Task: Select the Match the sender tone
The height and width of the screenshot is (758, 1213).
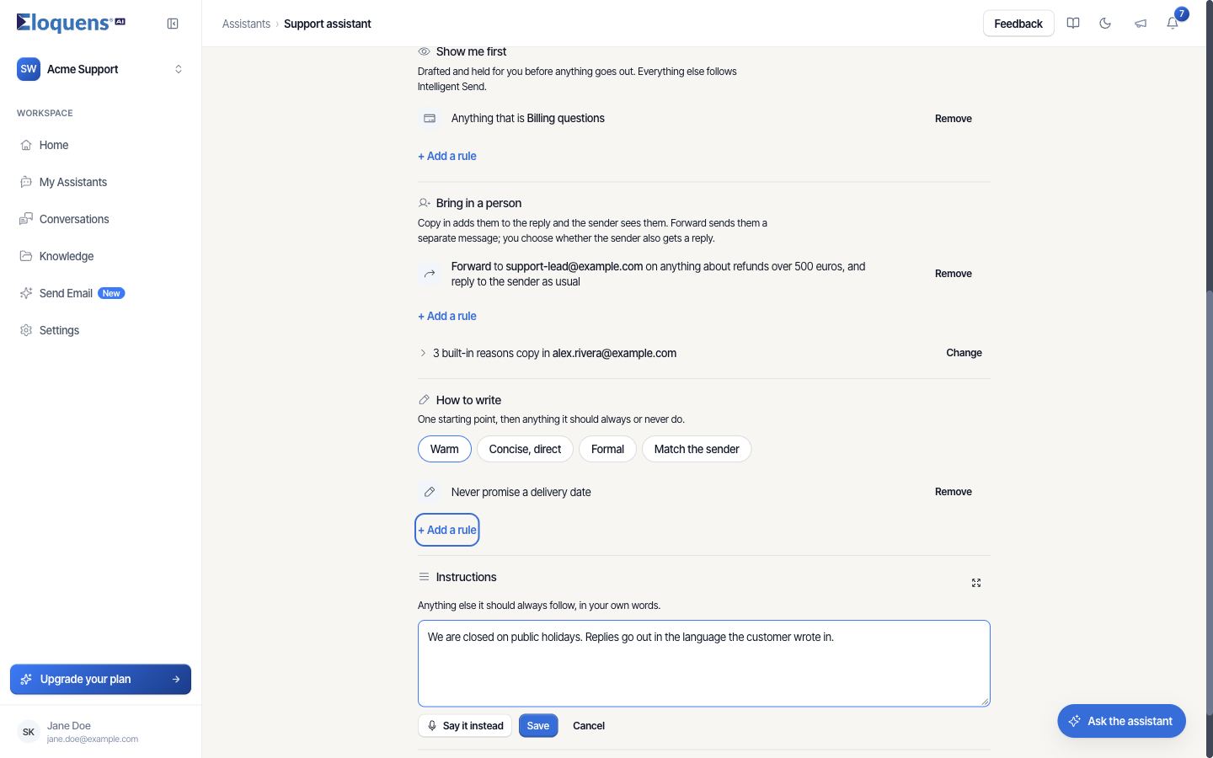Action: coord(697,449)
